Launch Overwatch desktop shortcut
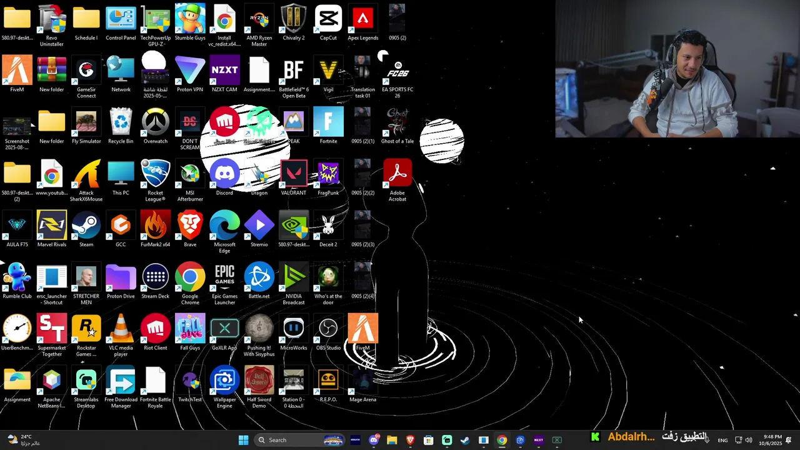The width and height of the screenshot is (800, 450). coord(155,126)
